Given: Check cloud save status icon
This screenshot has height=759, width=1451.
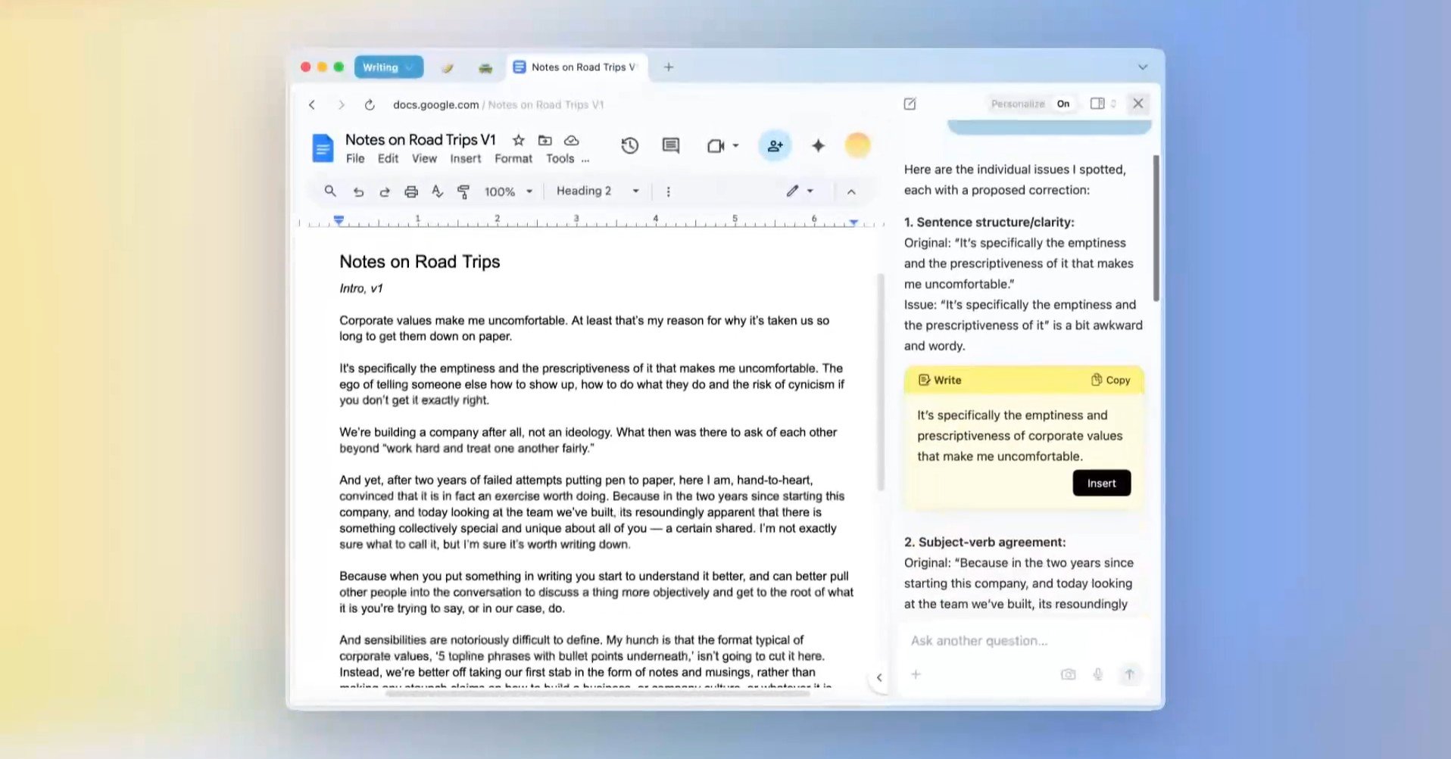Looking at the screenshot, I should coord(572,140).
